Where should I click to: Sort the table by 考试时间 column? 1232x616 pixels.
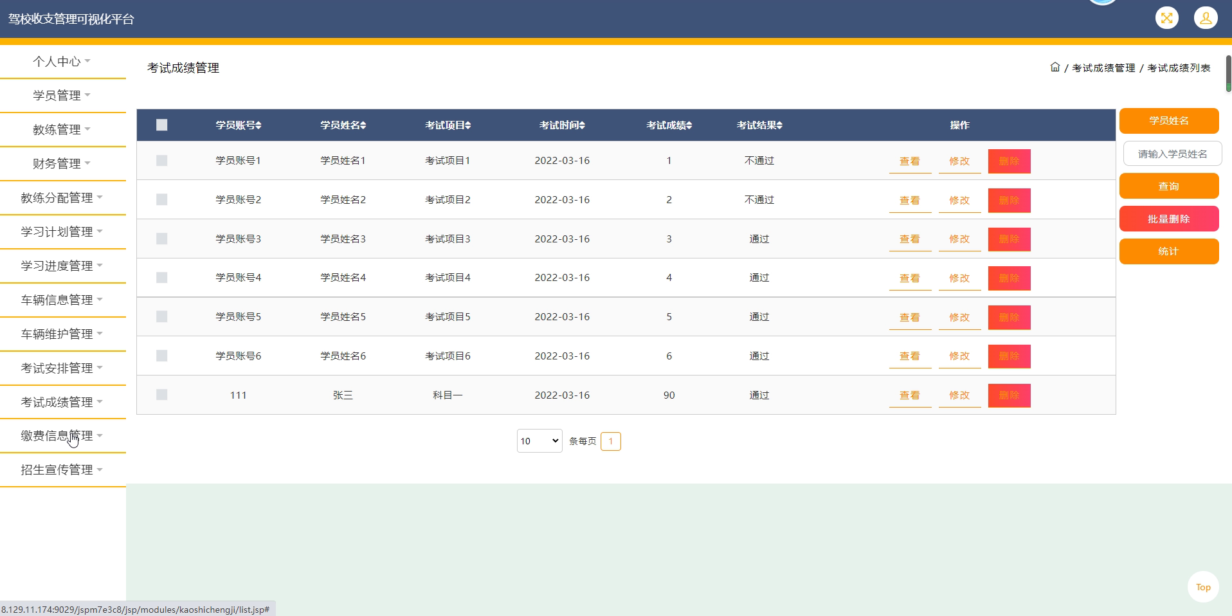coord(562,125)
